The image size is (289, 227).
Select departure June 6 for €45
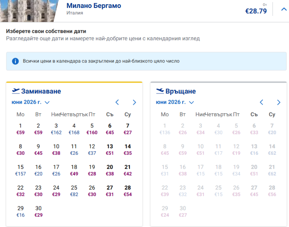coord(110,129)
